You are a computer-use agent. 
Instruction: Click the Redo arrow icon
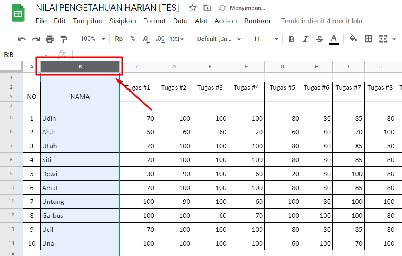point(36,39)
